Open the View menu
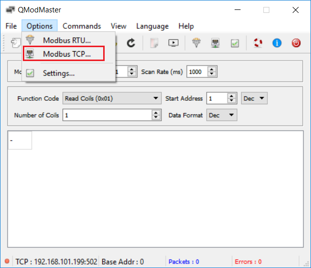This screenshot has height=268, width=311. (x=119, y=26)
